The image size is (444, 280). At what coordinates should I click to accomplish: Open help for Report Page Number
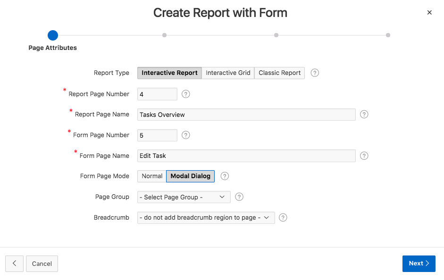click(x=186, y=94)
